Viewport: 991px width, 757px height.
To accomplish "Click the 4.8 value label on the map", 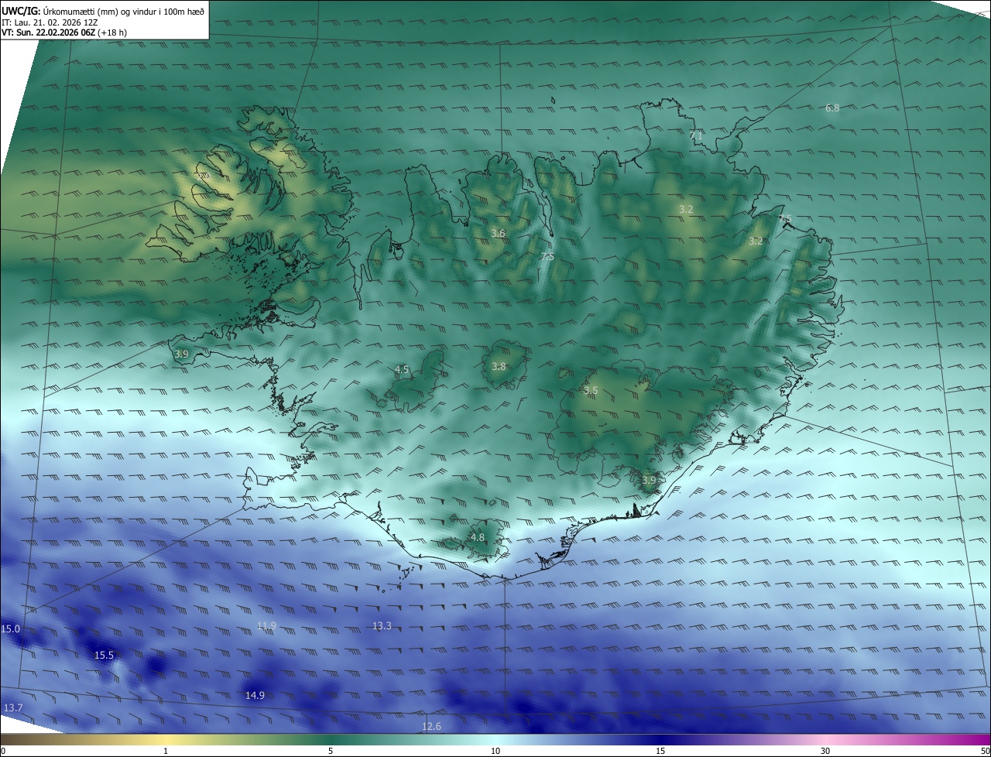I will coord(478,538).
